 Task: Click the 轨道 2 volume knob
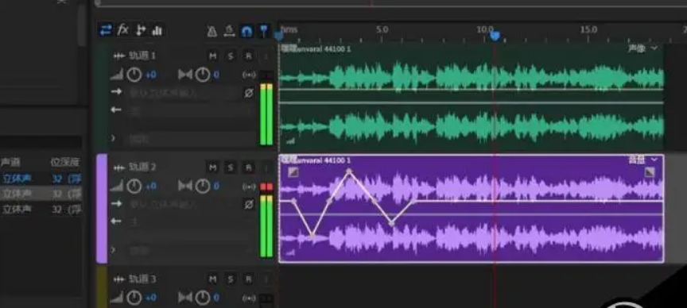point(134,187)
